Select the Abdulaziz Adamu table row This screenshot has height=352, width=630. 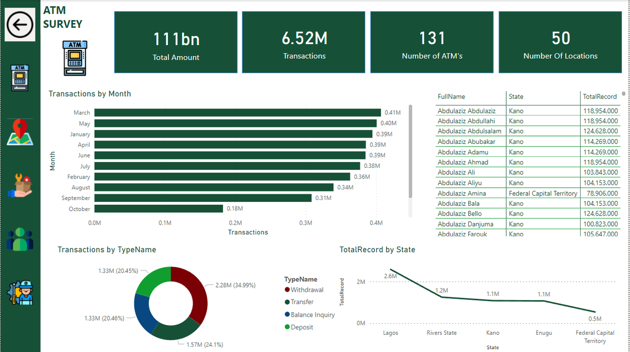[x=528, y=152]
